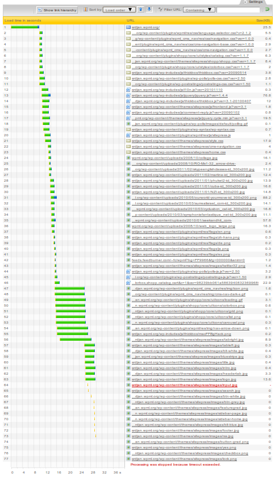The height and width of the screenshot is (477, 275).
Task: Click the image icon for collage.jpg row
Action: (x=128, y=158)
